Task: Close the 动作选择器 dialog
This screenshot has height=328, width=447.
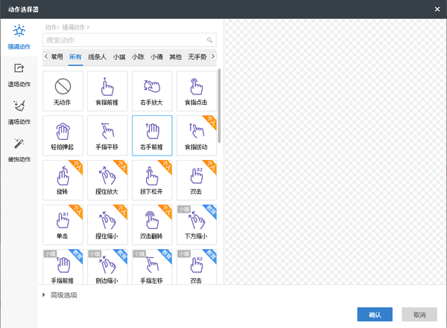Action: point(437,9)
